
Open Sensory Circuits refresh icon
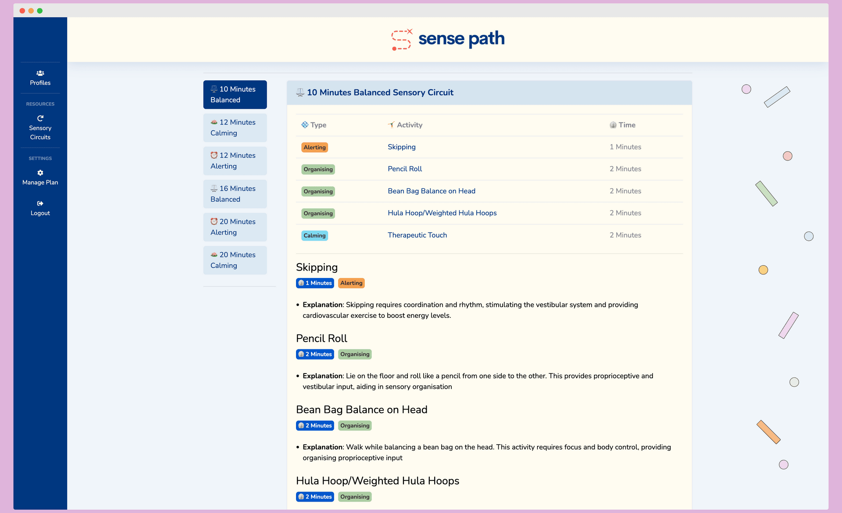pyautogui.click(x=40, y=118)
